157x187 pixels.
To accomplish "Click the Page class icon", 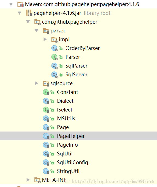I will point(46,127).
